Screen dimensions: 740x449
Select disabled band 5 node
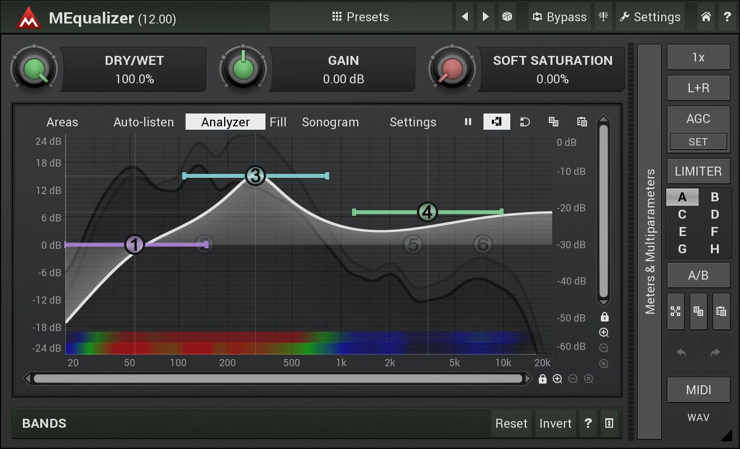(x=412, y=244)
